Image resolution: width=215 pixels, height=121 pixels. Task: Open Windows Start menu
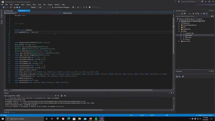click(3, 119)
